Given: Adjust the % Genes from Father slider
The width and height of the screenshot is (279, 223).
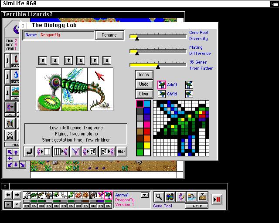Looking at the screenshot, I should 158,65.
